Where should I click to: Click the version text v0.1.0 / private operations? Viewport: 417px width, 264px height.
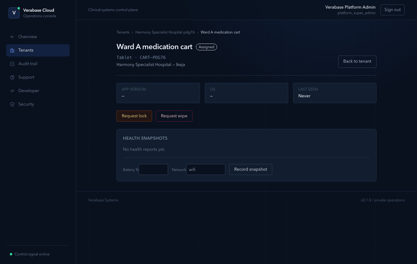tap(383, 200)
